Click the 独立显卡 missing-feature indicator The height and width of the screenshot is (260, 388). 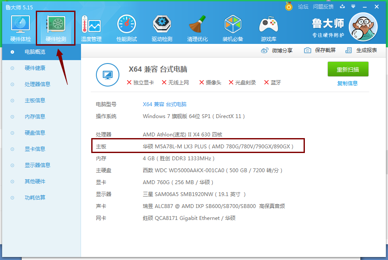click(140, 82)
